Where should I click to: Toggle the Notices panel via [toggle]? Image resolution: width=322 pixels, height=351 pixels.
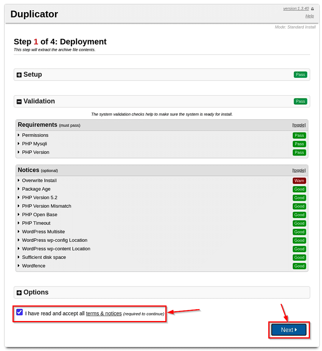(299, 170)
